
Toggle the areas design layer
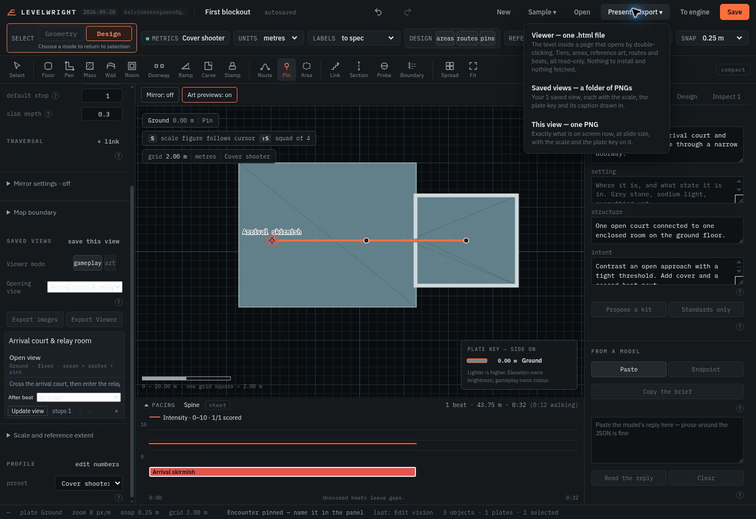tap(445, 38)
